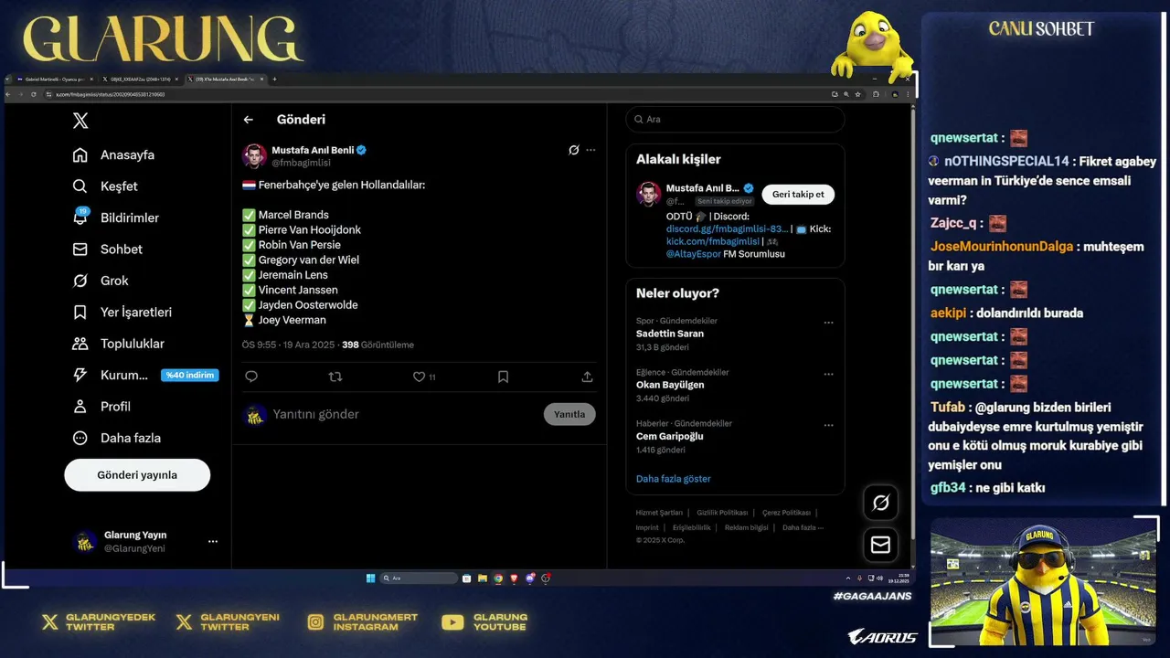Repost using the retweet icon

click(x=335, y=377)
